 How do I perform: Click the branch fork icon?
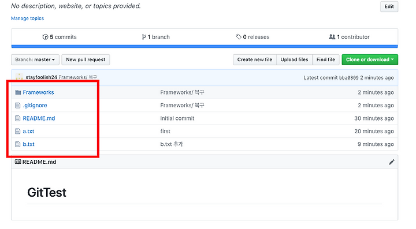pyautogui.click(x=144, y=37)
